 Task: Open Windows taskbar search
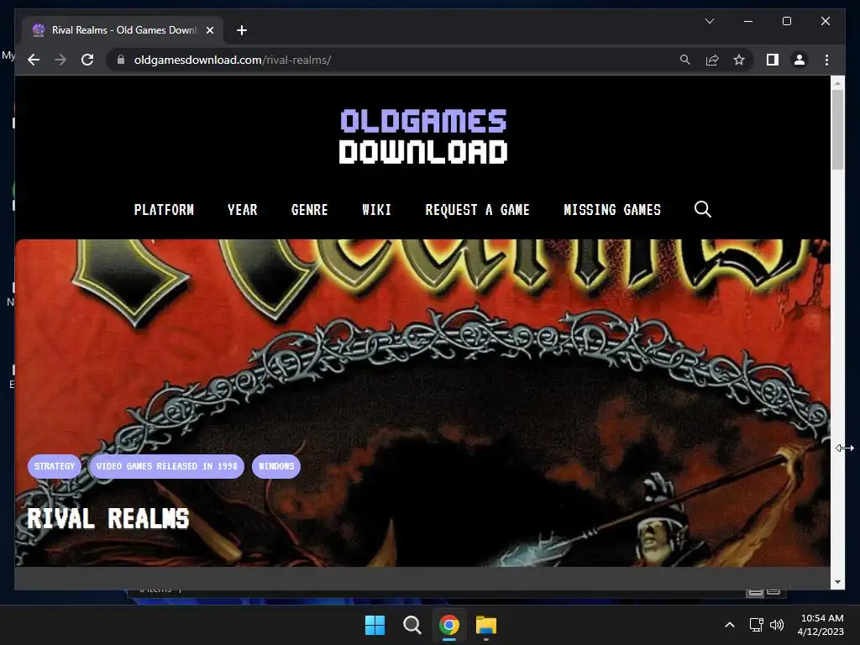[412, 625]
